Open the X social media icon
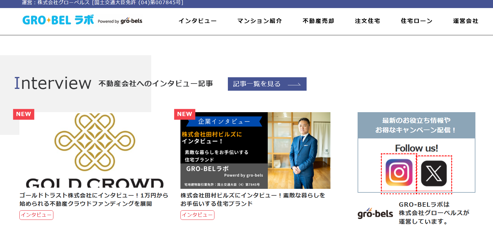This screenshot has width=493, height=230. point(434,173)
